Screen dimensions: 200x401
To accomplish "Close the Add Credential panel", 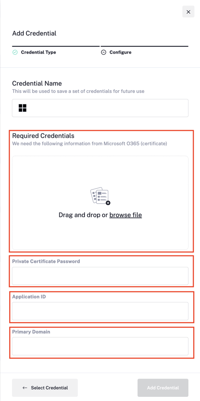I will point(188,12).
